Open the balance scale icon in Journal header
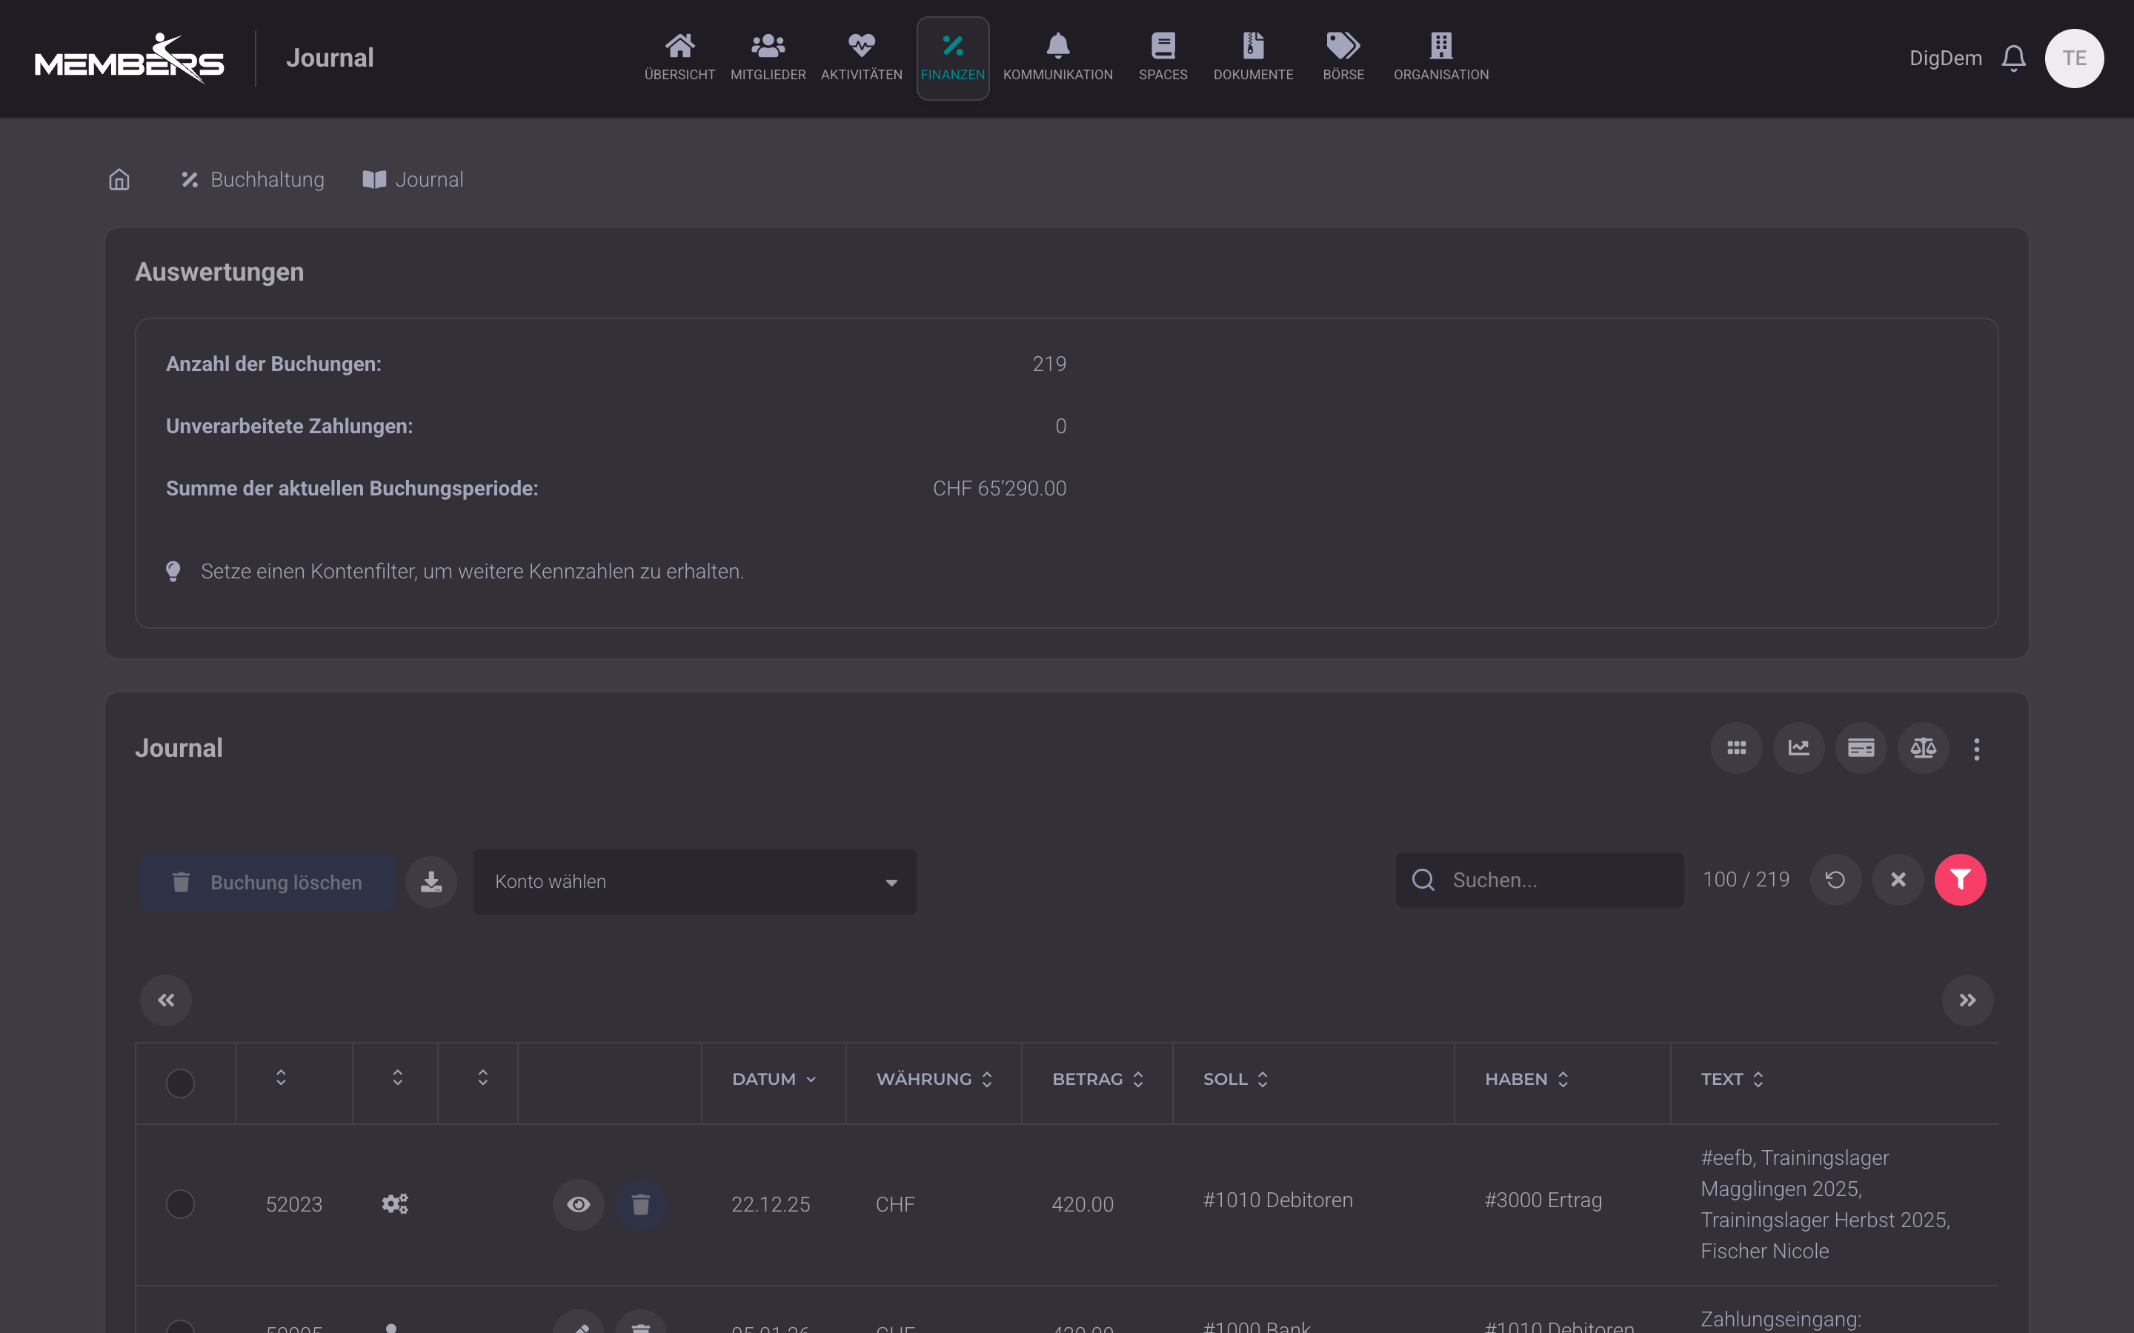2134x1333 pixels. (x=1924, y=749)
